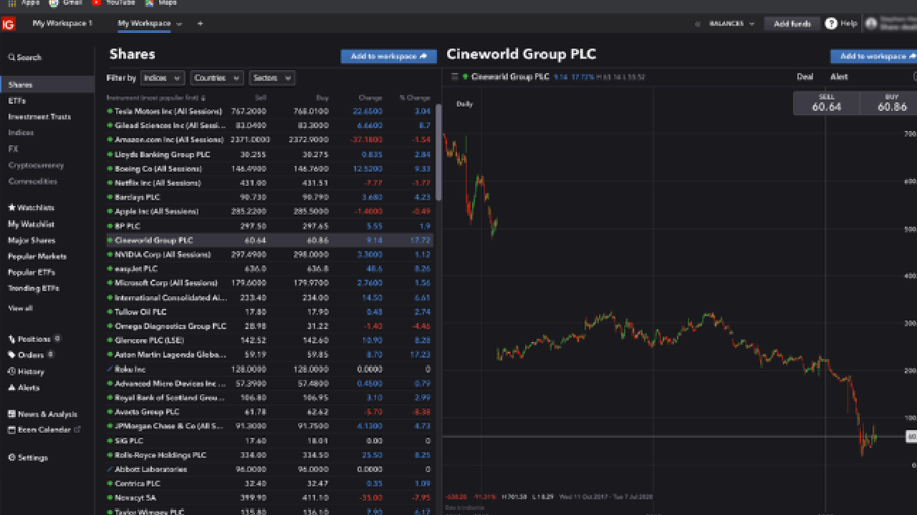Viewport: 917px width, 515px height.
Task: Expand the Indices filter dropdown
Action: [x=162, y=78]
